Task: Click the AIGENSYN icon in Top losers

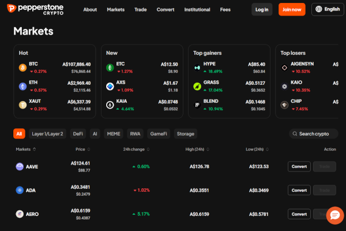Action: [x=284, y=68]
